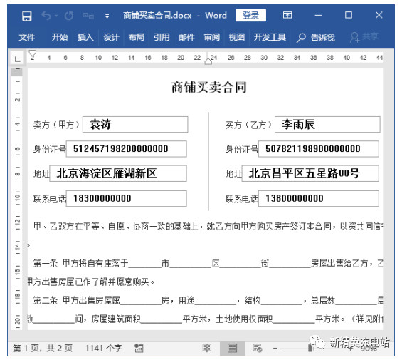Click the 共享 share button
The width and height of the screenshot is (402, 360).
pyautogui.click(x=364, y=37)
